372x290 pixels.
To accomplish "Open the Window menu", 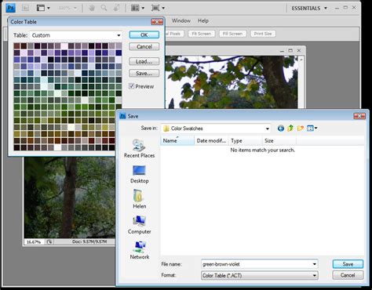I will [x=181, y=20].
